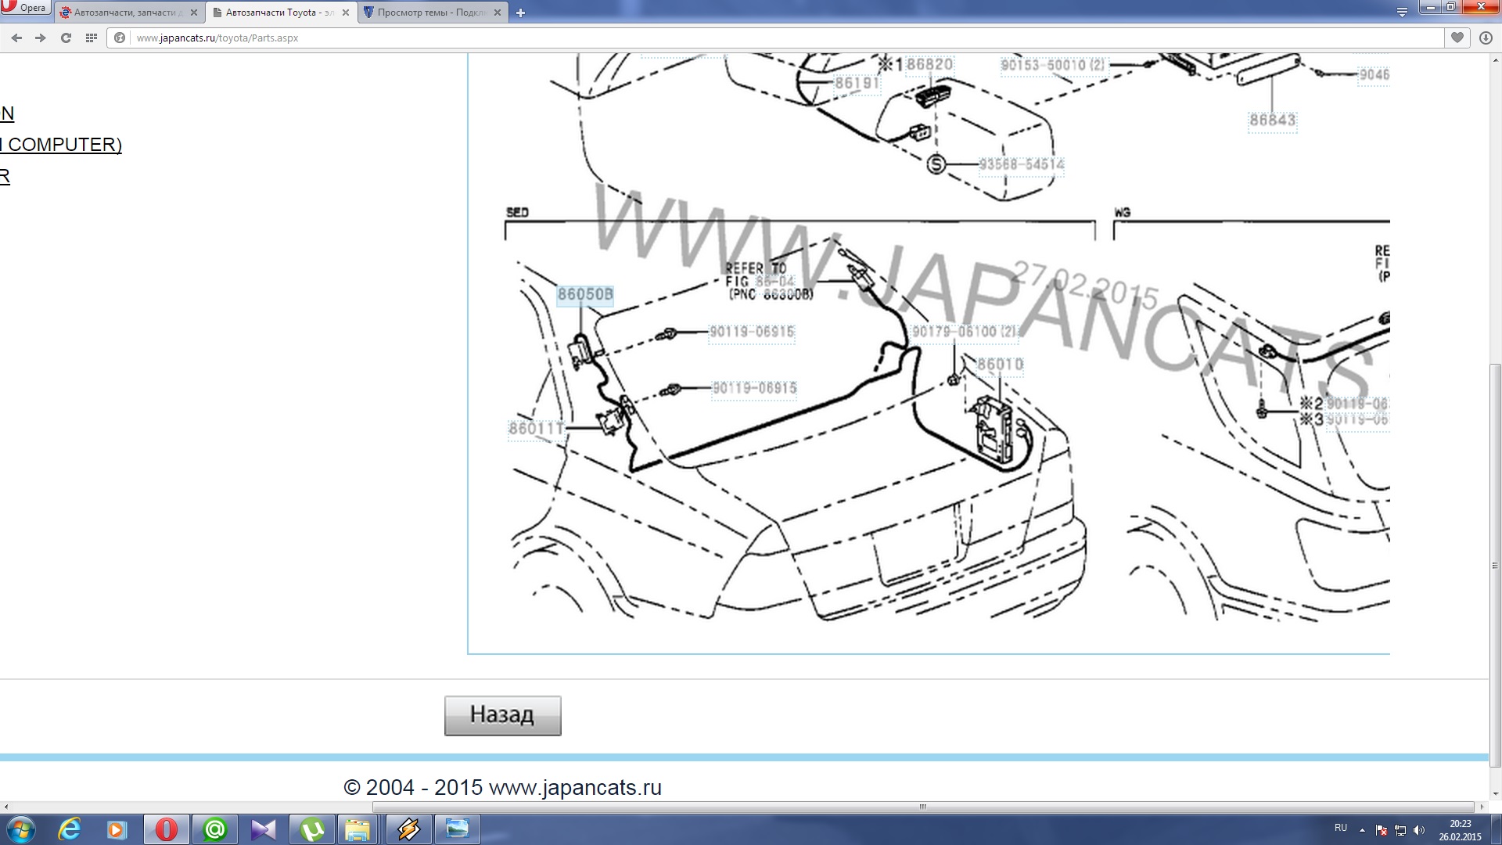Click the Назад button
Screen dimensions: 1502x845
[x=502, y=715]
